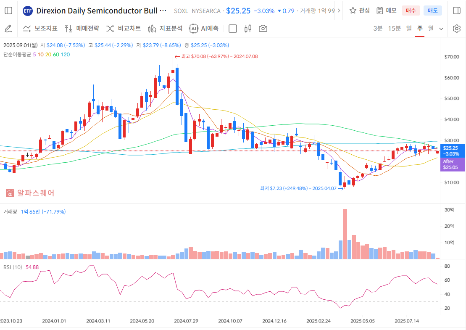This screenshot has height=330, width=466.
Task: Capture chart with camera icon
Action: coord(263,29)
